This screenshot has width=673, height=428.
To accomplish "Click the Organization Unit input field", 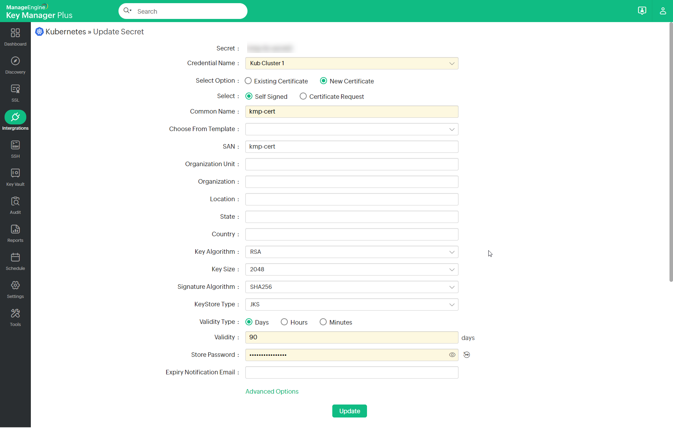I will coord(352,164).
